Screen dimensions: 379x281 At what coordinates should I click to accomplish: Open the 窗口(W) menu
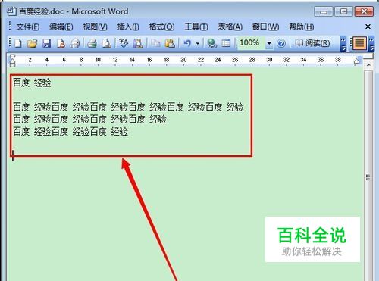(x=265, y=27)
